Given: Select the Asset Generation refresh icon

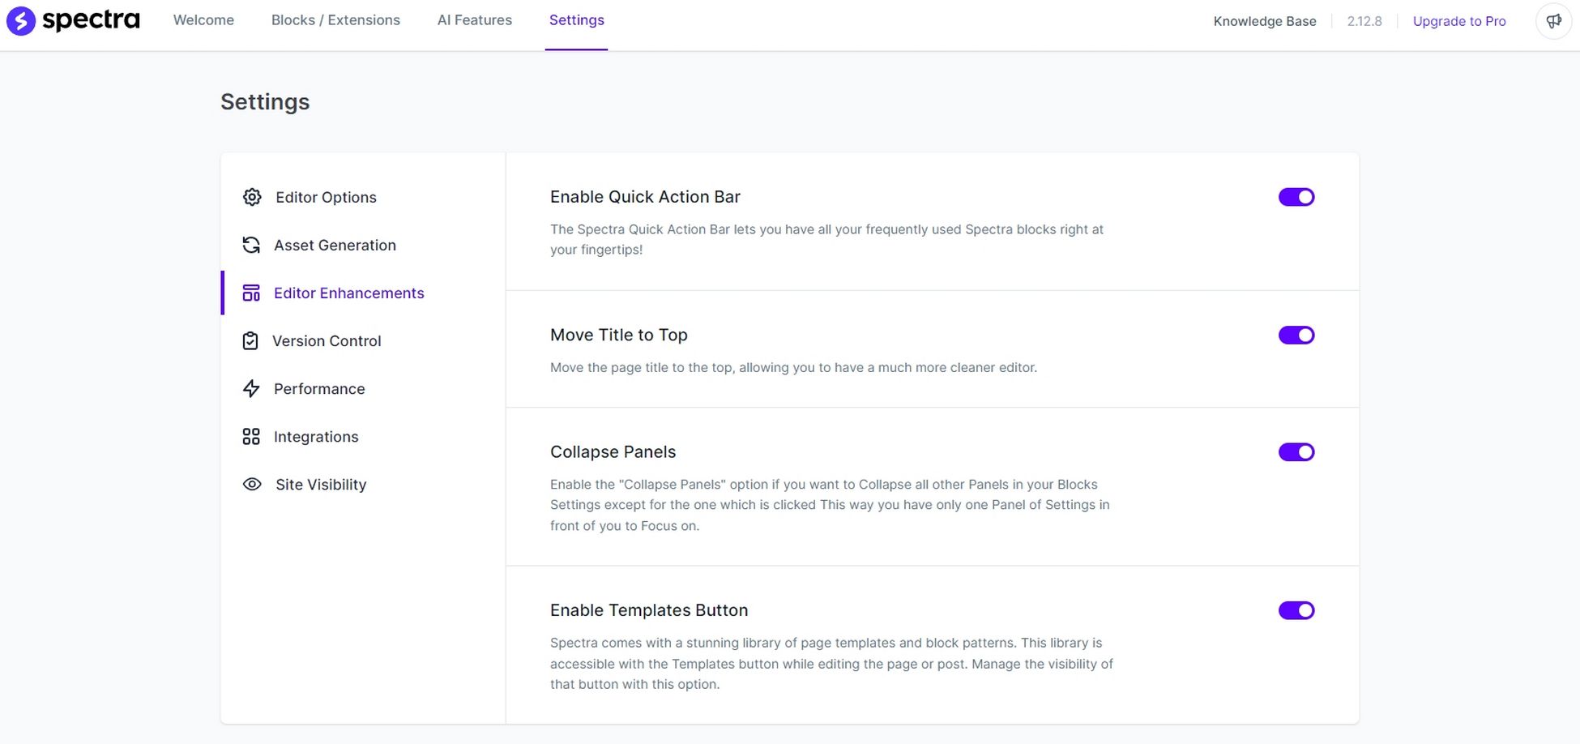Looking at the screenshot, I should (251, 245).
